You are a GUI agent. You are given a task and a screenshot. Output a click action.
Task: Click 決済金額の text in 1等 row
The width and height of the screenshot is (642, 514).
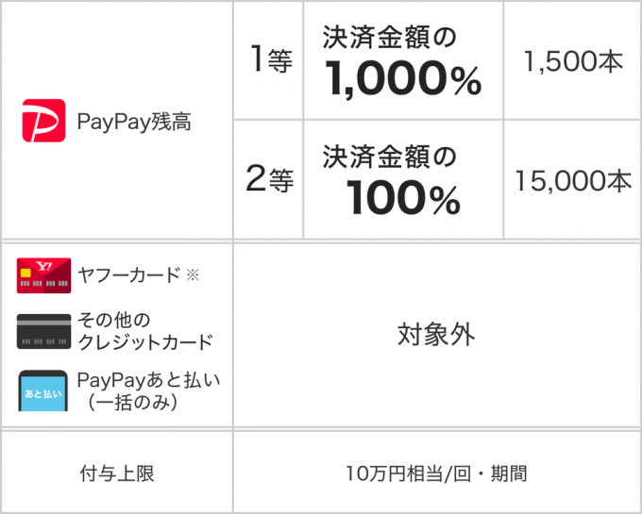(x=389, y=37)
